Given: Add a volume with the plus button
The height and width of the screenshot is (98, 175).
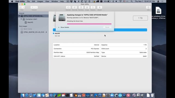Looking at the screenshot, I should (x=32, y=7).
